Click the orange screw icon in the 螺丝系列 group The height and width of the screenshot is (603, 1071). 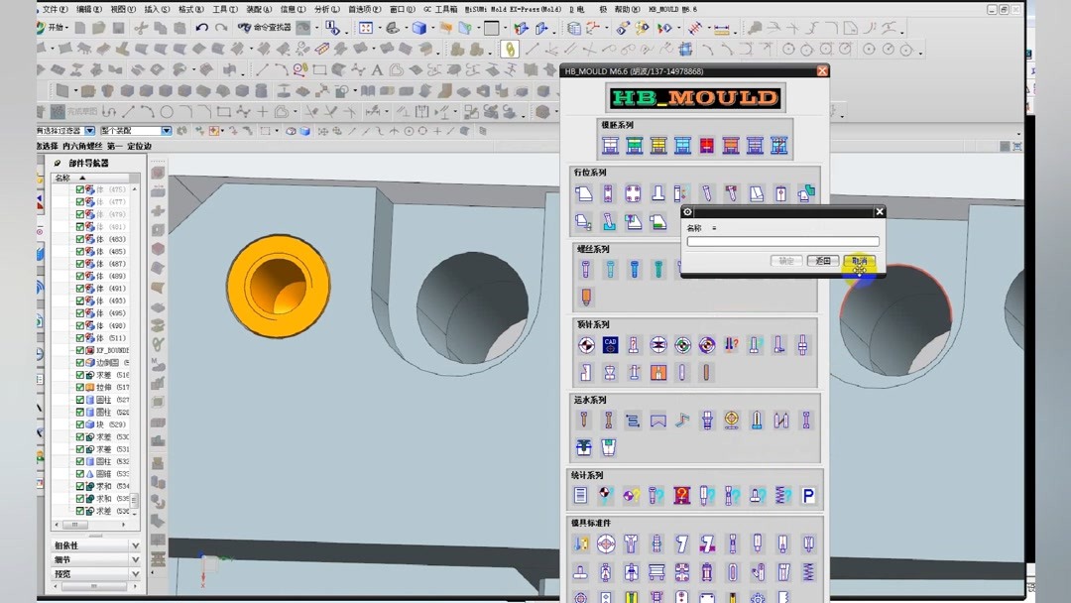(x=585, y=297)
